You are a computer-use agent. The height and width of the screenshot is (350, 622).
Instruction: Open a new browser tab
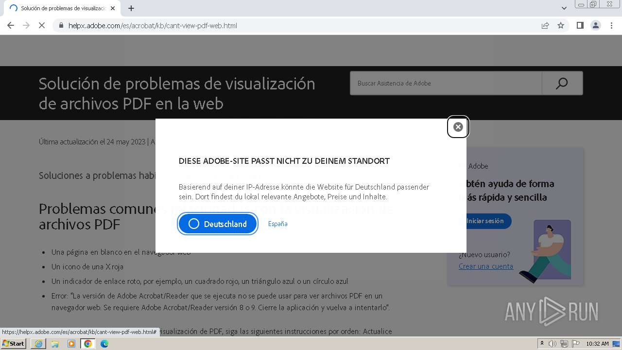pos(131,8)
